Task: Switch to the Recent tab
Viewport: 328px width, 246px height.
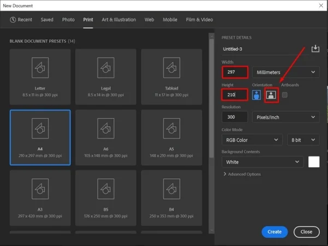Action: click(x=21, y=20)
